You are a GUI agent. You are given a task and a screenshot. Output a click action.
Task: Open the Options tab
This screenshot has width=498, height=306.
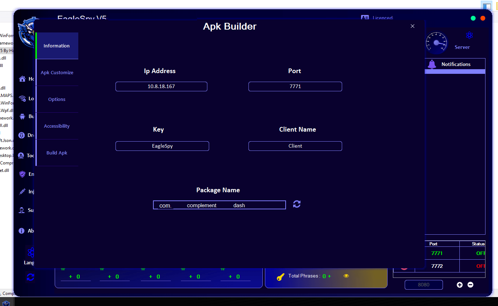pos(57,99)
